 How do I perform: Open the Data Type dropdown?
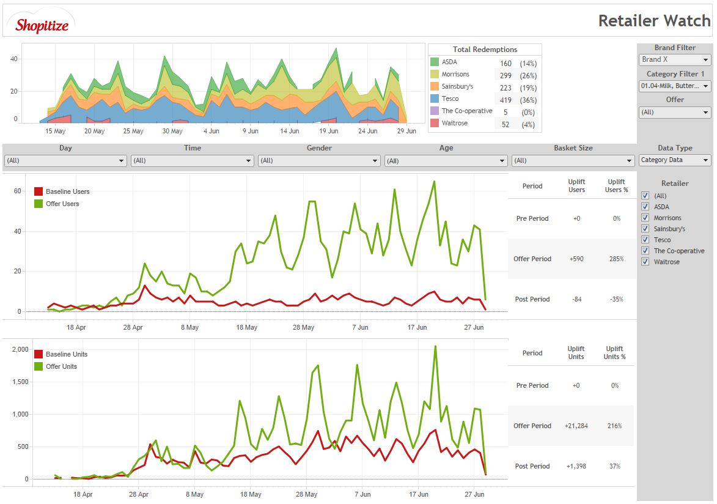pyautogui.click(x=675, y=160)
